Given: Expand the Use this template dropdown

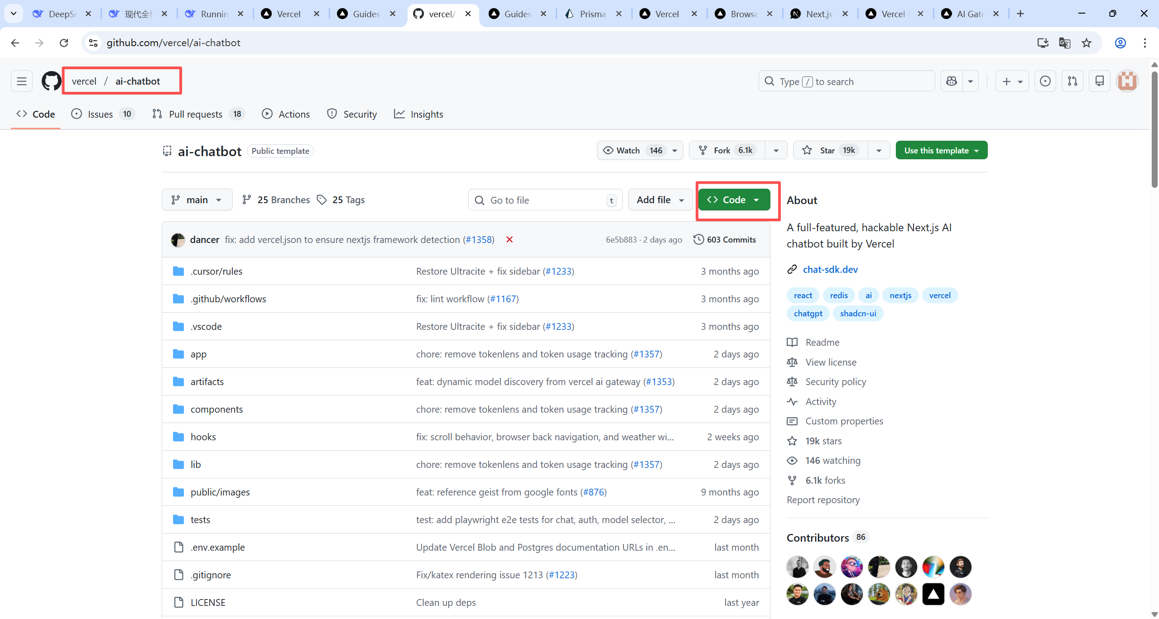Looking at the screenshot, I should (942, 150).
